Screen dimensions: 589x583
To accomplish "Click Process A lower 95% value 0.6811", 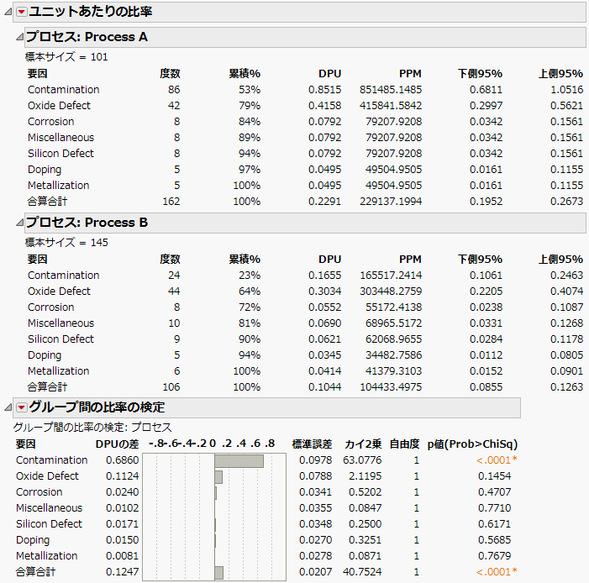I will pyautogui.click(x=486, y=89).
